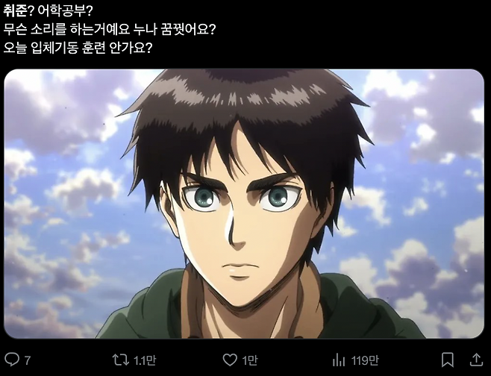Click the word 오늘 starting third line
491x376 pixels.
15,48
